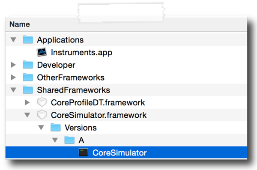Screen dimensions: 257x170
Task: Expand the OtherFrameworks folder
Action: 13,78
